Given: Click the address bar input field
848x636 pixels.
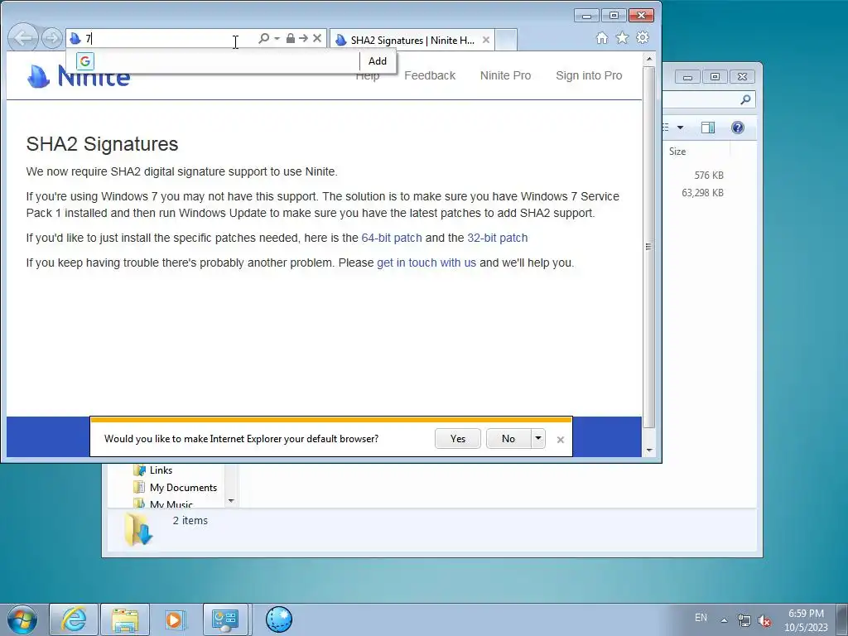Looking at the screenshot, I should [x=171, y=38].
